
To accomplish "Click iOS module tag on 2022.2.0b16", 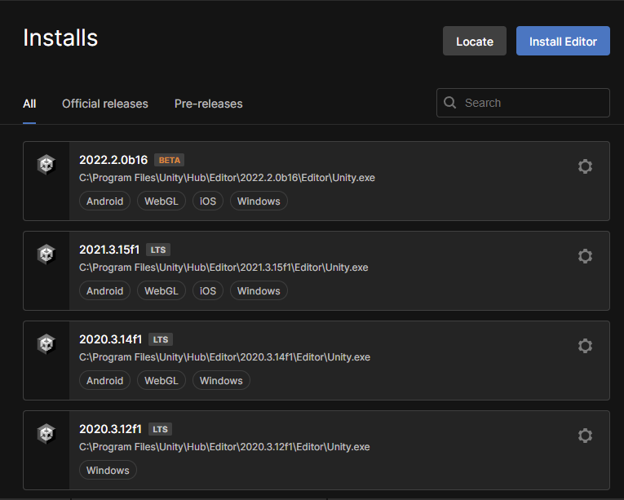I will 208,201.
